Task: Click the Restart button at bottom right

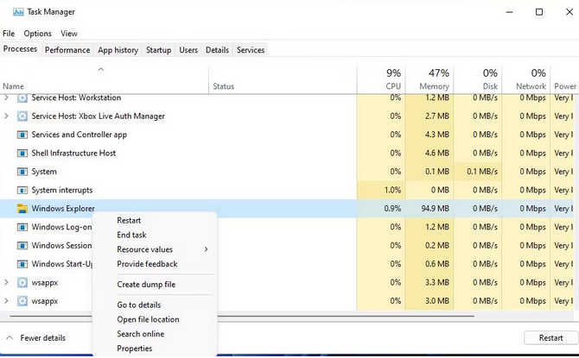Action: [x=550, y=337]
